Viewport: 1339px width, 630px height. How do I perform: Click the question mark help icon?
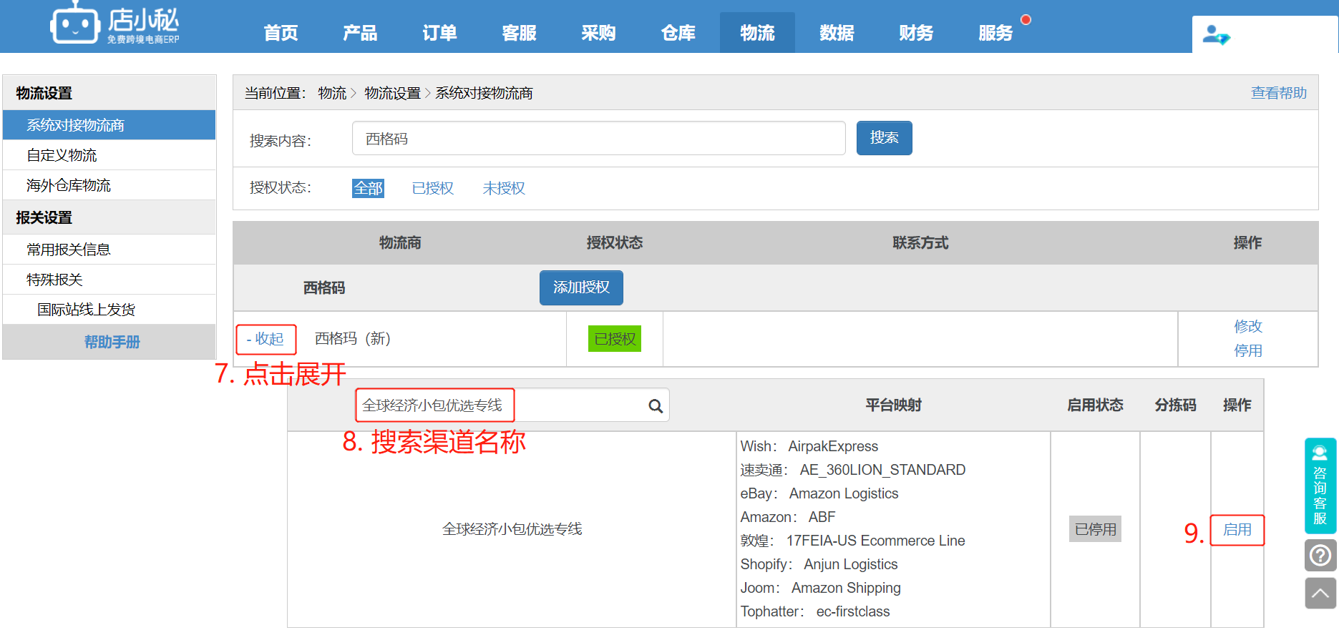1320,555
